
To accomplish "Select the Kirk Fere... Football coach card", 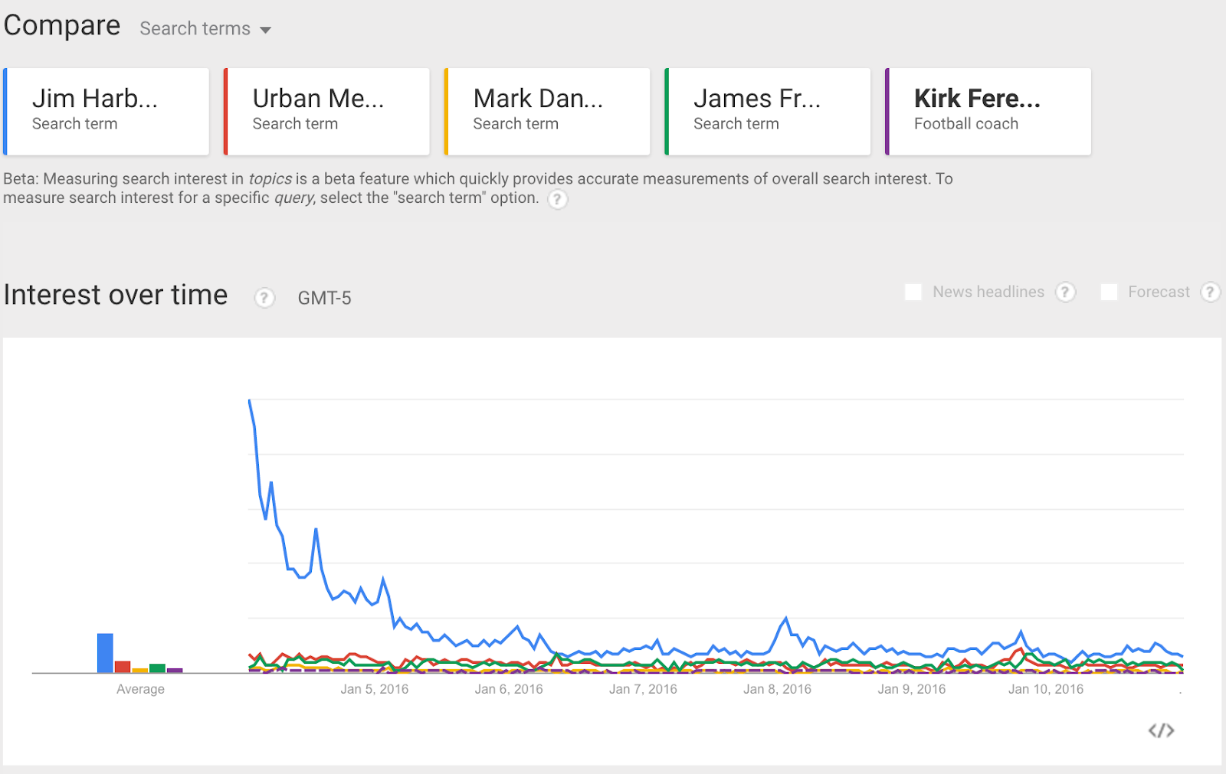I will pyautogui.click(x=988, y=112).
